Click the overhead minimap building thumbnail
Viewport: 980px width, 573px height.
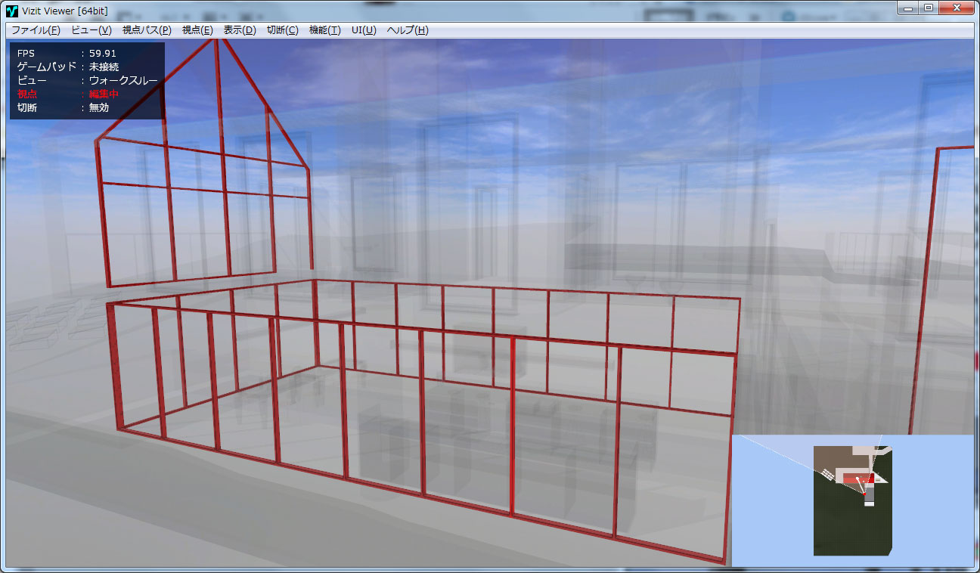click(852, 499)
